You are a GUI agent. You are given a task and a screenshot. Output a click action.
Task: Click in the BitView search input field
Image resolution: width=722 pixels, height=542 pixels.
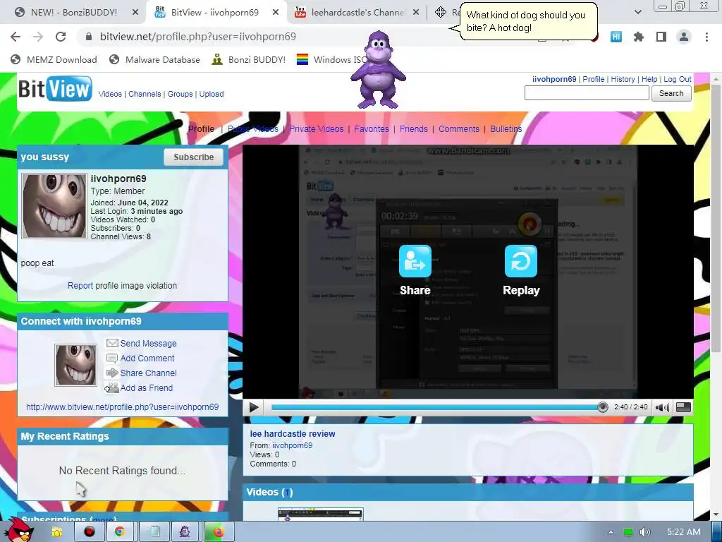click(x=587, y=93)
